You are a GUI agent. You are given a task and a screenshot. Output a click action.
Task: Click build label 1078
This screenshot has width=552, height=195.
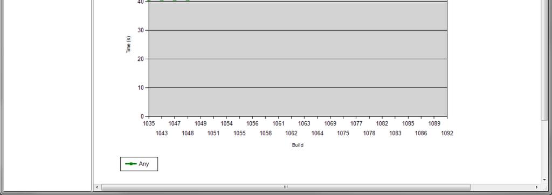click(369, 134)
